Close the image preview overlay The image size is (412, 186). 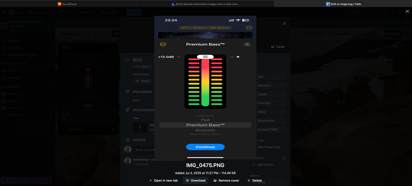407,11
